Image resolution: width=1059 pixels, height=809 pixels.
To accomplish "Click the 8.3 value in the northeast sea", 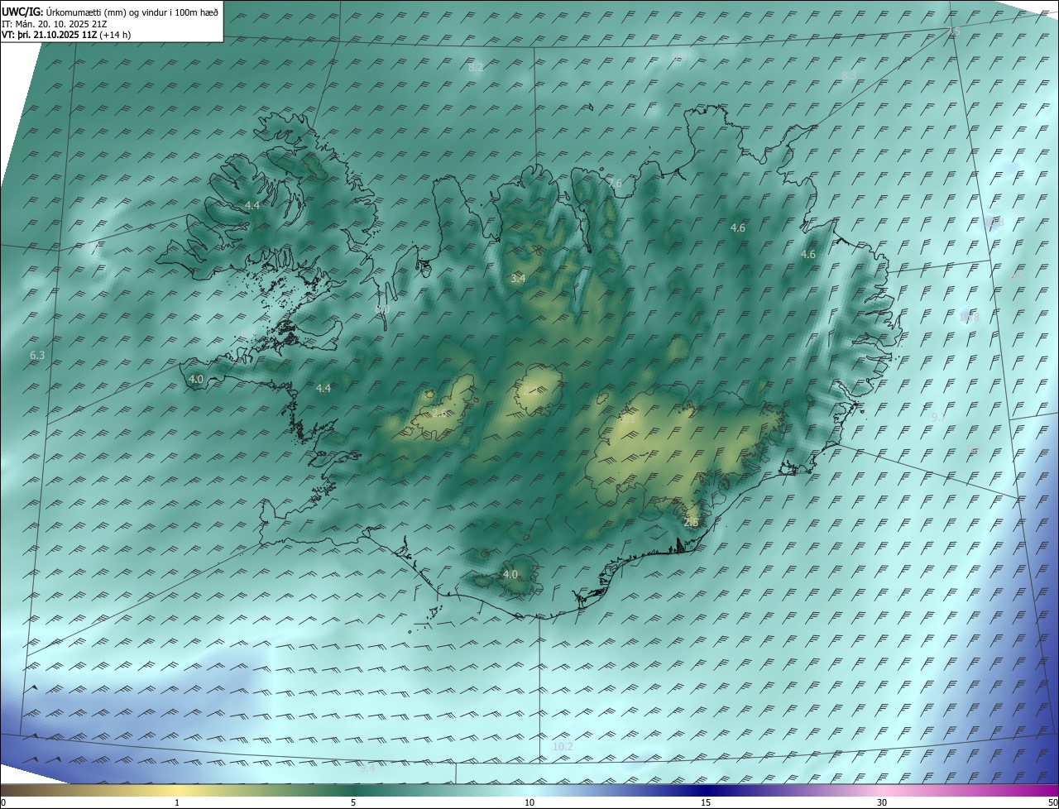I will click(x=849, y=76).
